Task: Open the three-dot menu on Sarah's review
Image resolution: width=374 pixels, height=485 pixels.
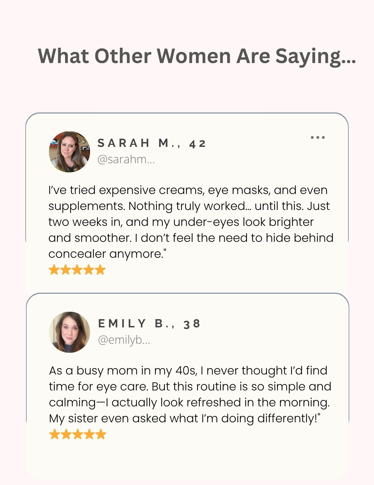Action: pos(318,138)
